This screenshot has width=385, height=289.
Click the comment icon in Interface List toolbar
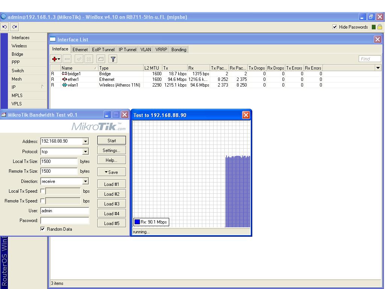(x=101, y=59)
